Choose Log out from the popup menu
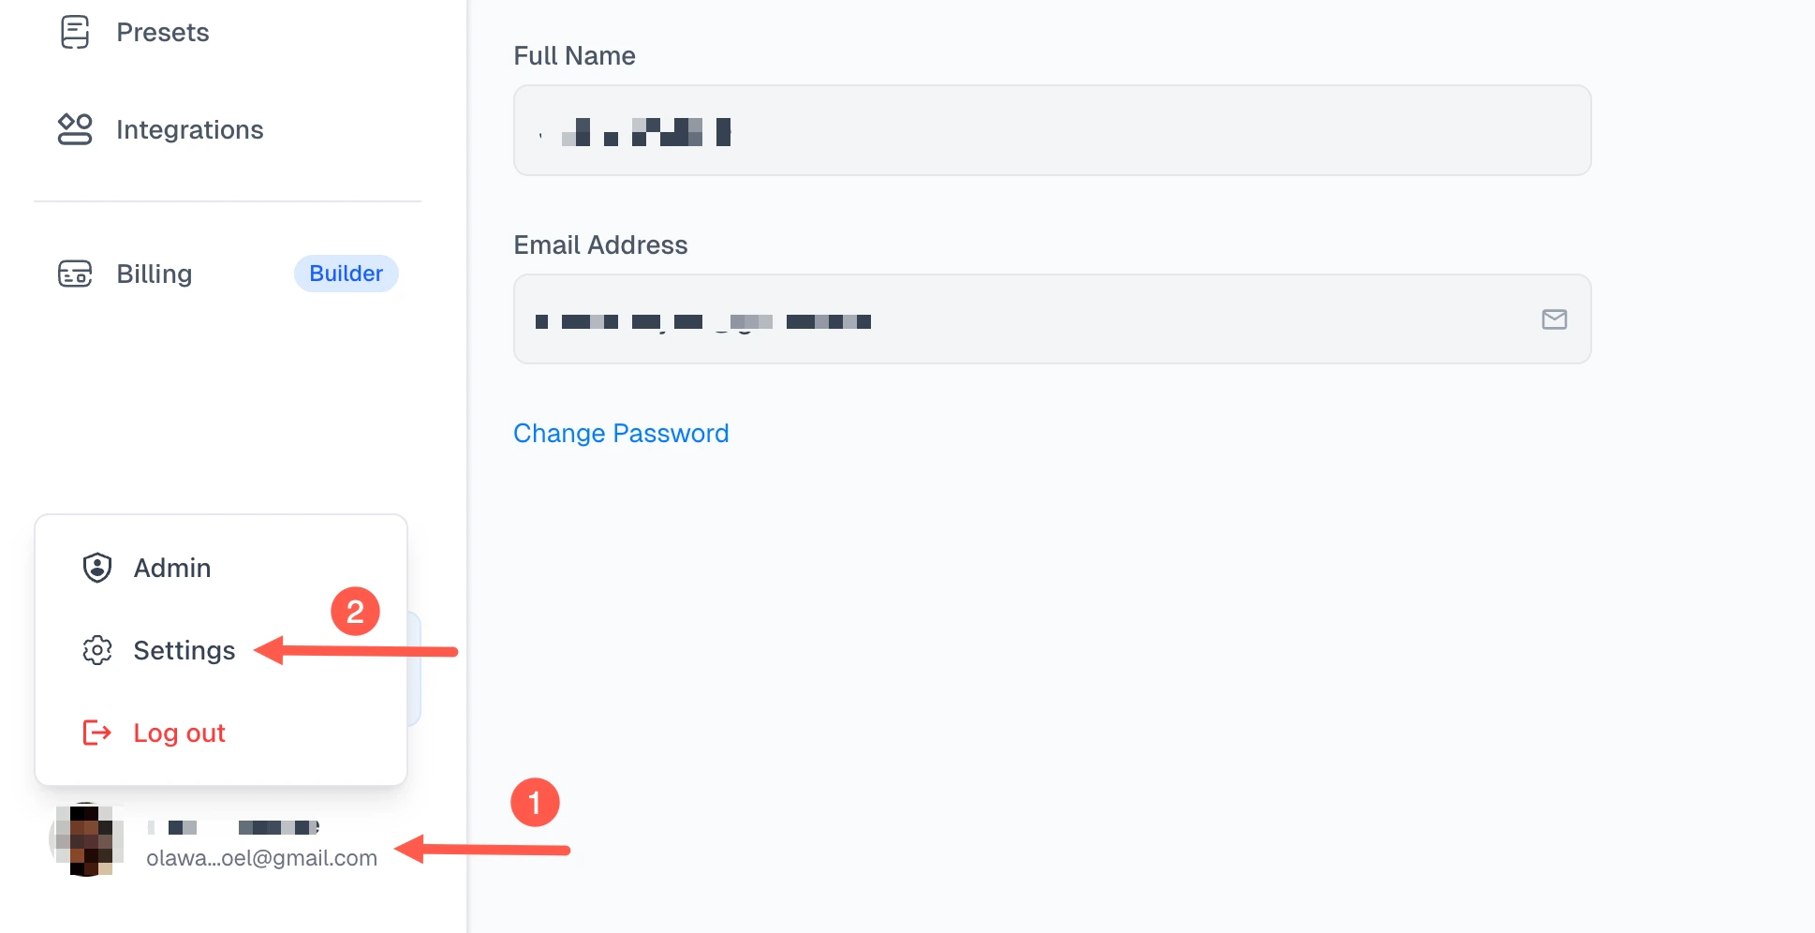Image resolution: width=1815 pixels, height=933 pixels. [x=178, y=733]
